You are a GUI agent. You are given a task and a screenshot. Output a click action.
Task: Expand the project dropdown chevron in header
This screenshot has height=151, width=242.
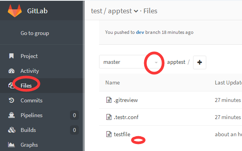[136, 11]
